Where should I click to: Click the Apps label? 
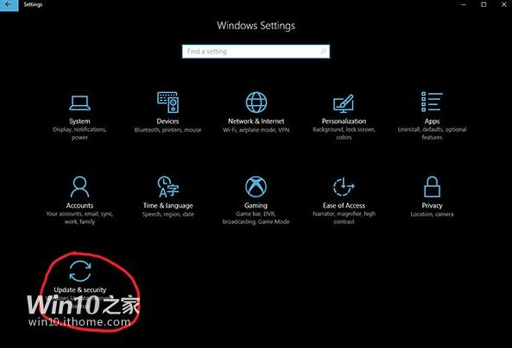(x=432, y=121)
